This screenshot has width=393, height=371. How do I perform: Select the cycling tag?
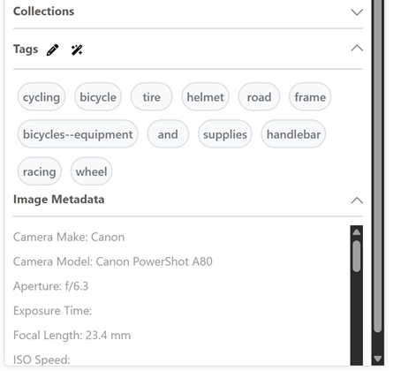point(42,97)
